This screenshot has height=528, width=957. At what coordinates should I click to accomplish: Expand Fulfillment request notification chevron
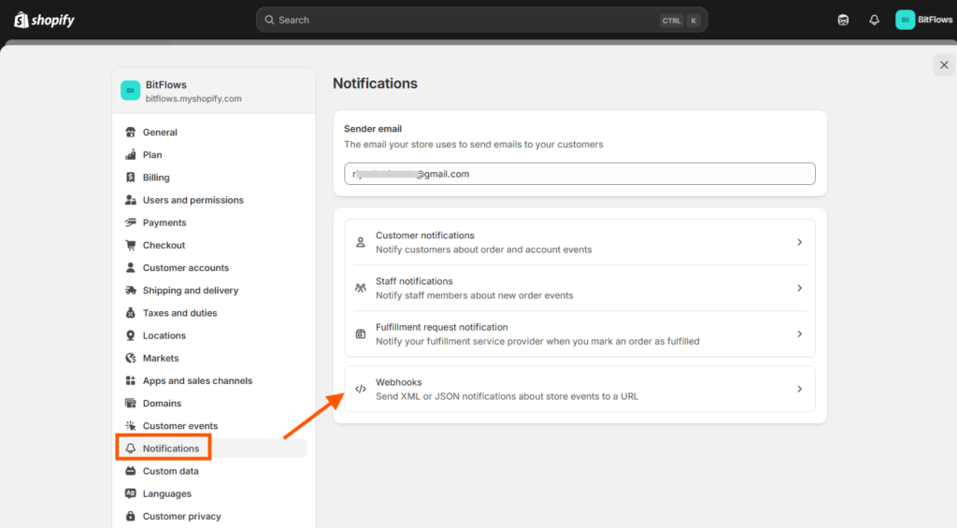coord(799,334)
